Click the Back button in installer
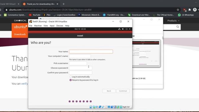Screen dimensions: 199x112 (x=109, y=91)
